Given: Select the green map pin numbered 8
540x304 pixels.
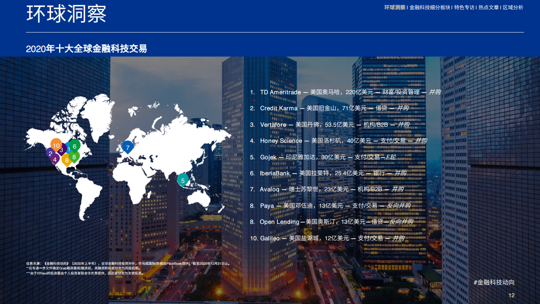Looking at the screenshot, I should pyautogui.click(x=74, y=157).
